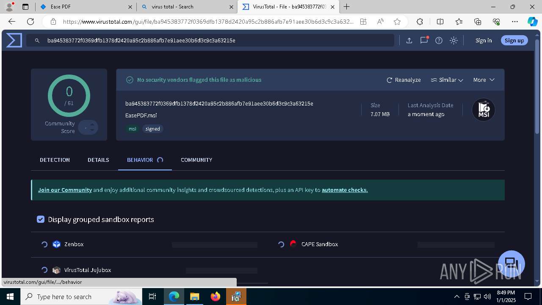Open the notifications chat icon
This screenshot has height=305, width=542.
424,40
